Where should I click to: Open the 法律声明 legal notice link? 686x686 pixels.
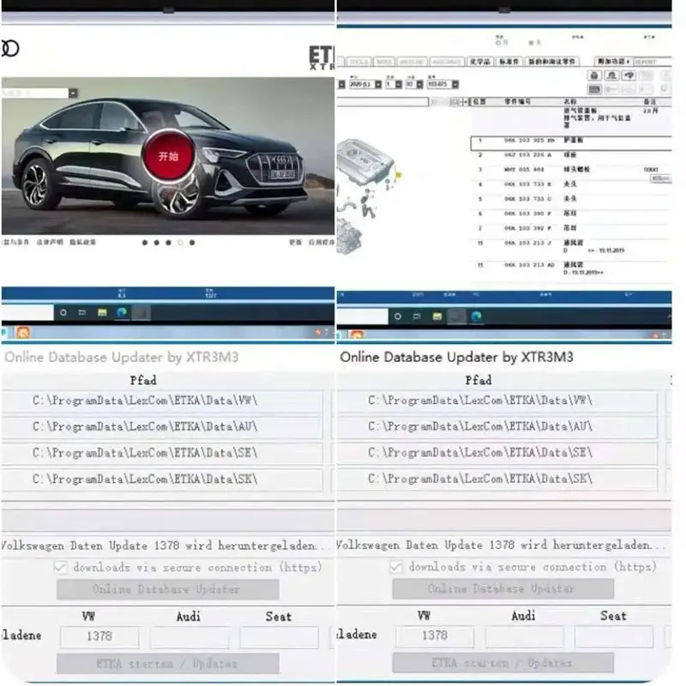tap(50, 242)
